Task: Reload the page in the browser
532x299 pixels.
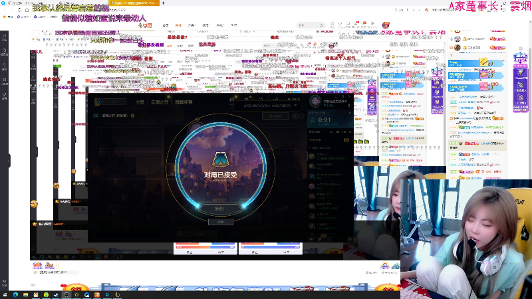Action: 20,10
